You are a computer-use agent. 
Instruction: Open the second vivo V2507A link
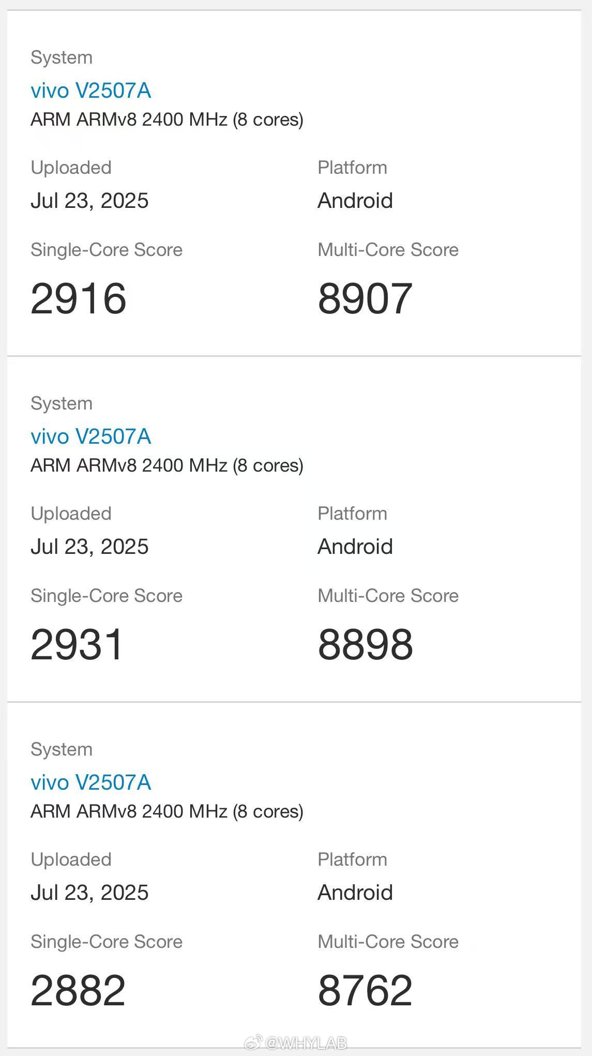(x=91, y=436)
